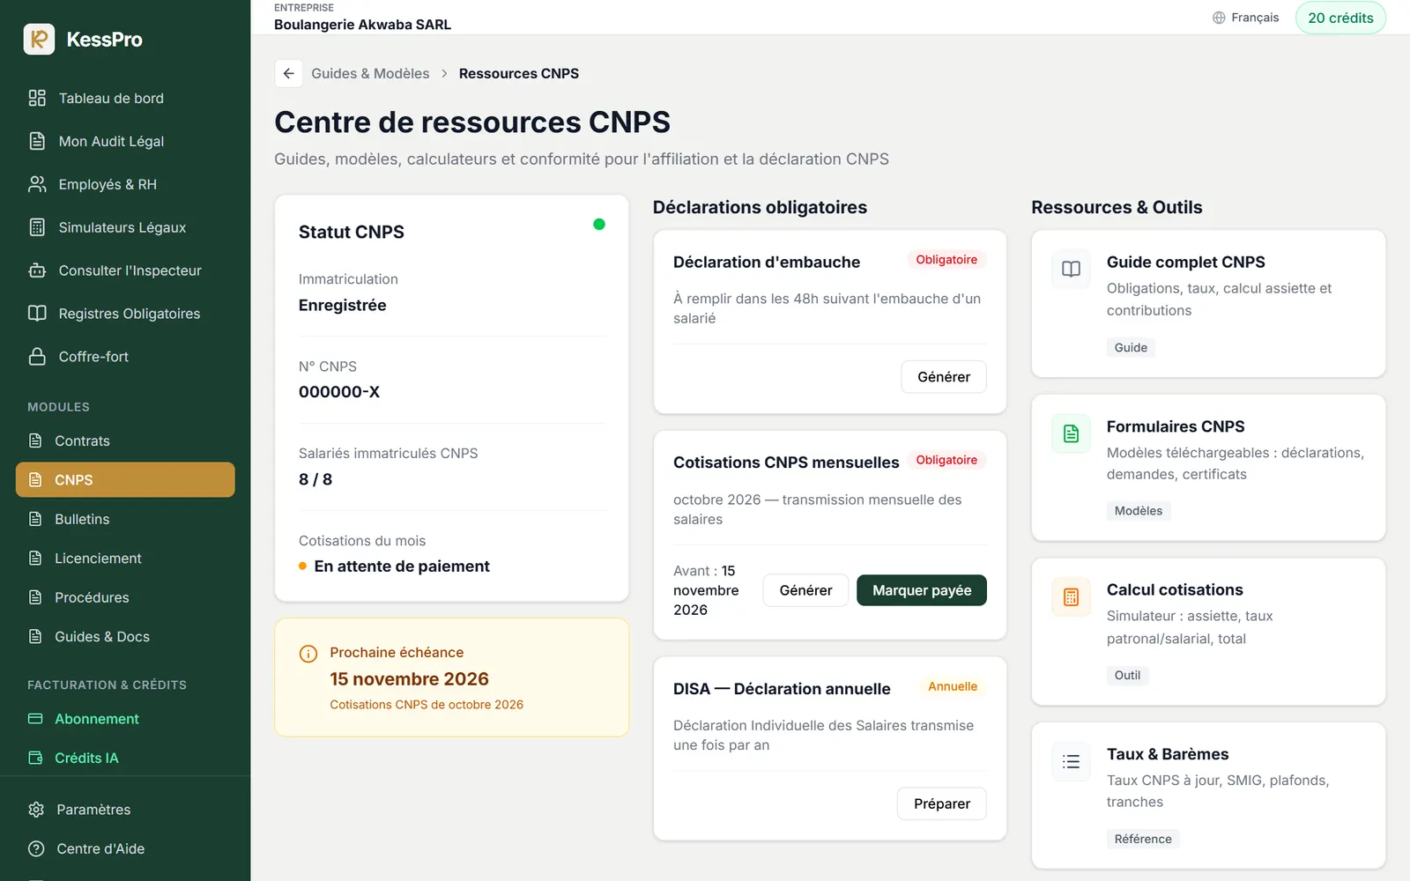Screen dimensions: 1410x881
Task: Generate the Déclaration d'embauche
Action: tap(944, 377)
